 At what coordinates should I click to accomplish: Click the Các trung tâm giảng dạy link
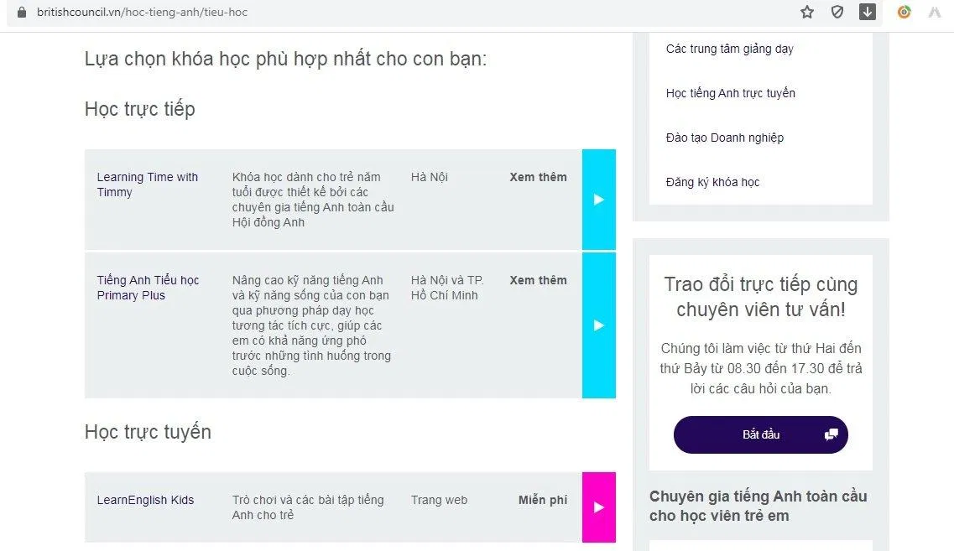729,49
